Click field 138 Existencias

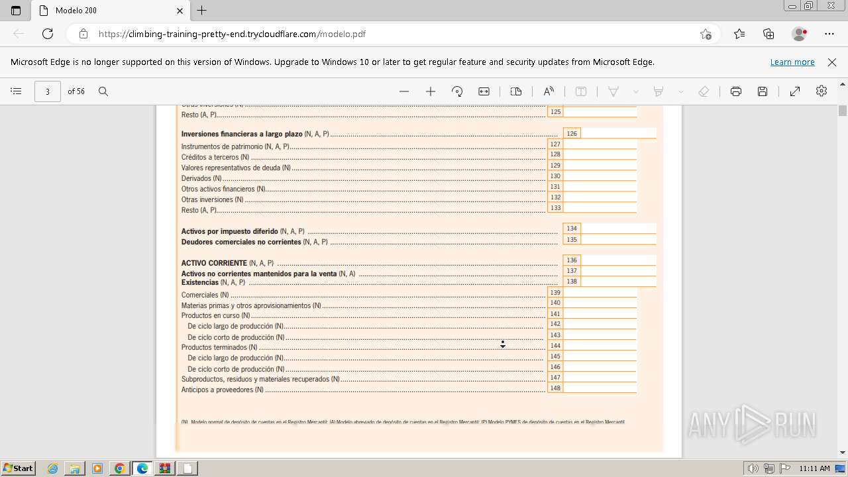click(618, 282)
